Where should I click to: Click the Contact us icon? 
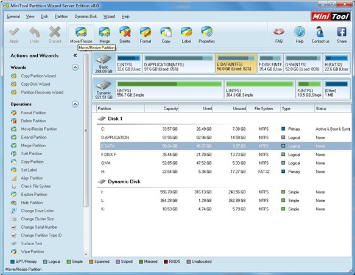pyautogui.click(x=320, y=32)
